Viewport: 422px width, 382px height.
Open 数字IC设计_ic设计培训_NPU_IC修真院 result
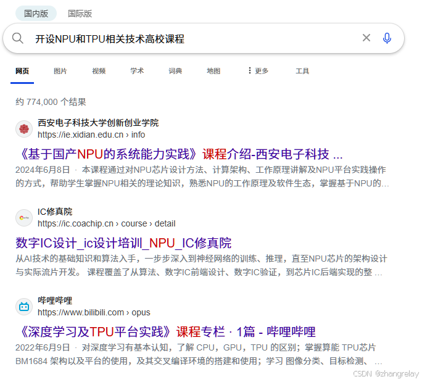tap(123, 243)
